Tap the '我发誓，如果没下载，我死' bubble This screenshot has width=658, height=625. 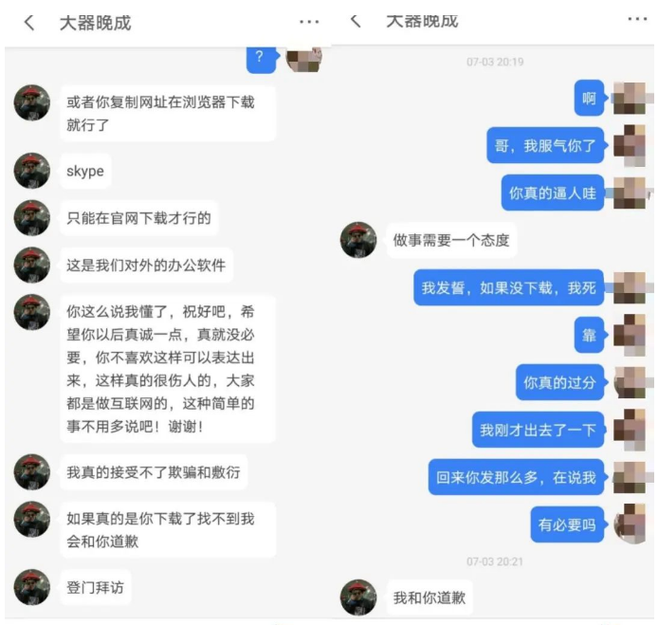point(510,288)
